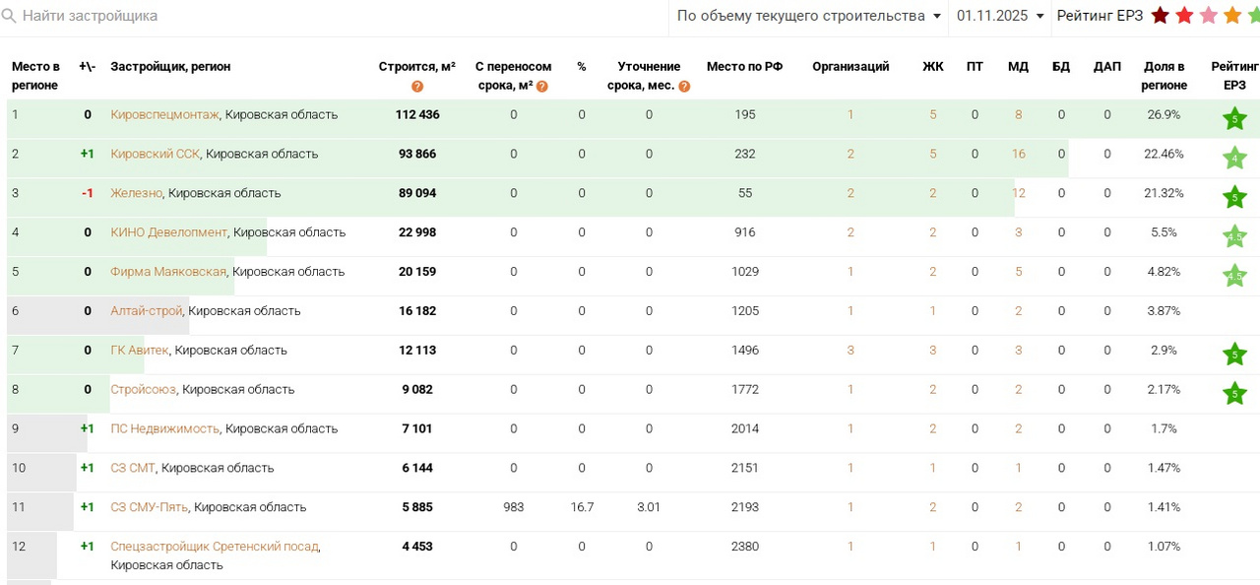
Task: Open Спецзастройщик Сретенский посад link
Action: 214,547
